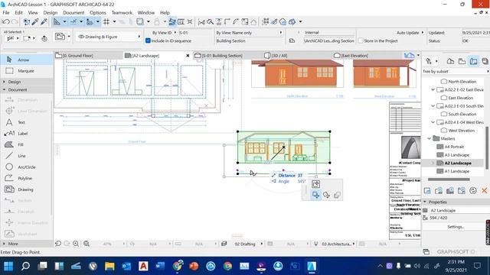Open the Drawing & Figure layer dropdown

click(109, 37)
